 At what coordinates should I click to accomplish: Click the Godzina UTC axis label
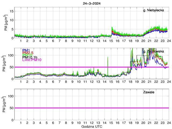[92, 127]
